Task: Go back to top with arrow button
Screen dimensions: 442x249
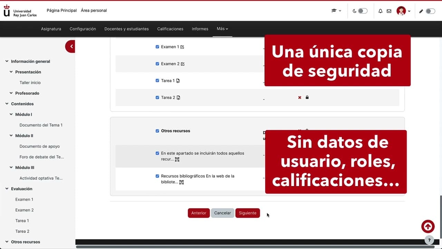Action: pos(428,227)
